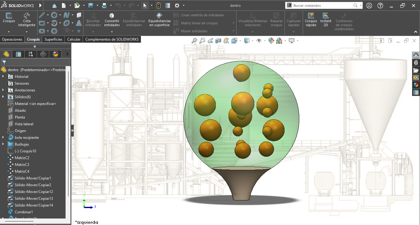Toggle Croquis rápido mode
This screenshot has height=225, width=420.
pos(311,20)
